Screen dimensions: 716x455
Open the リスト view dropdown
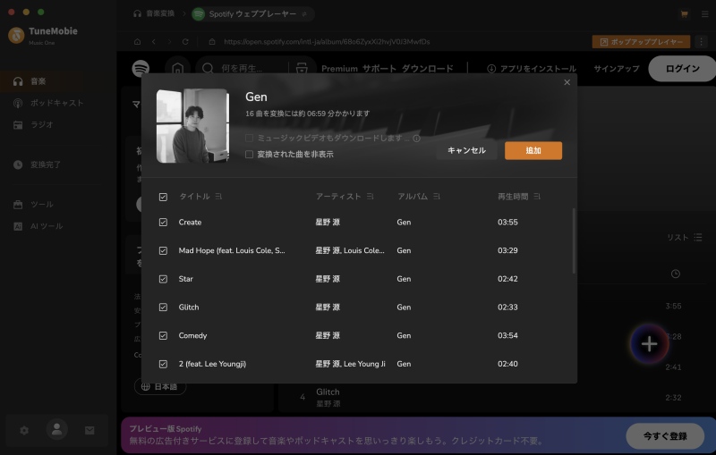[x=684, y=238]
